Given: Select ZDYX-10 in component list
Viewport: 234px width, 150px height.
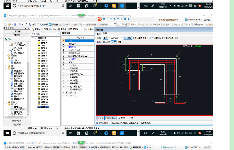Looking at the screenshot, I should (44, 63).
